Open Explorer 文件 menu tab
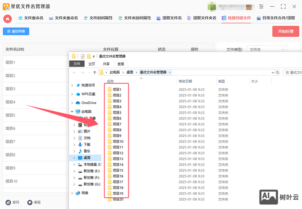 [77, 64]
